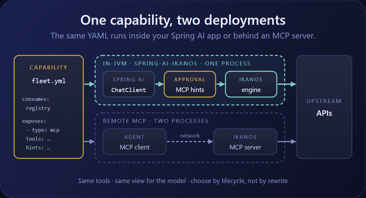Screen dimensions: 366x198
Task: Select the 'registry' entry
Action: (38, 108)
